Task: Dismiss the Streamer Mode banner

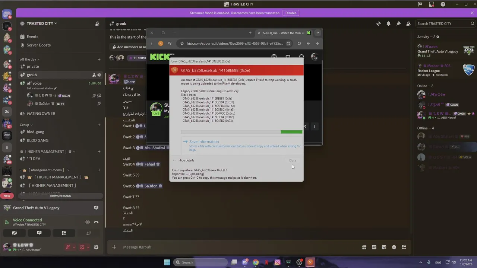Action: click(472, 13)
